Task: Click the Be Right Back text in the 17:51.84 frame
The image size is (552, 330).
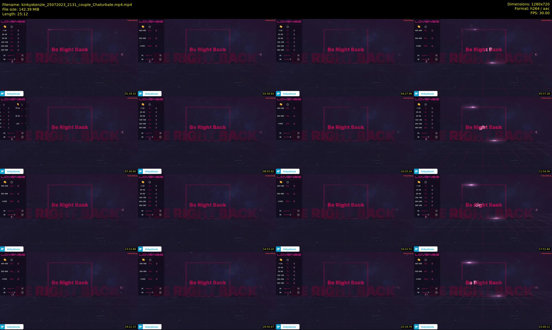Action: pyautogui.click(x=484, y=205)
